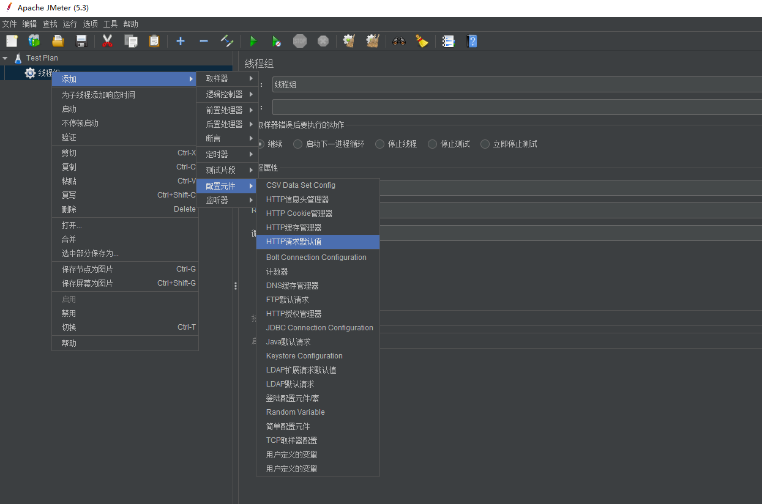Click the thread group name input field
The width and height of the screenshot is (762, 504).
pyautogui.click(x=517, y=84)
